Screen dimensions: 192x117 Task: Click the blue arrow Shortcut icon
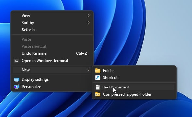(98, 78)
